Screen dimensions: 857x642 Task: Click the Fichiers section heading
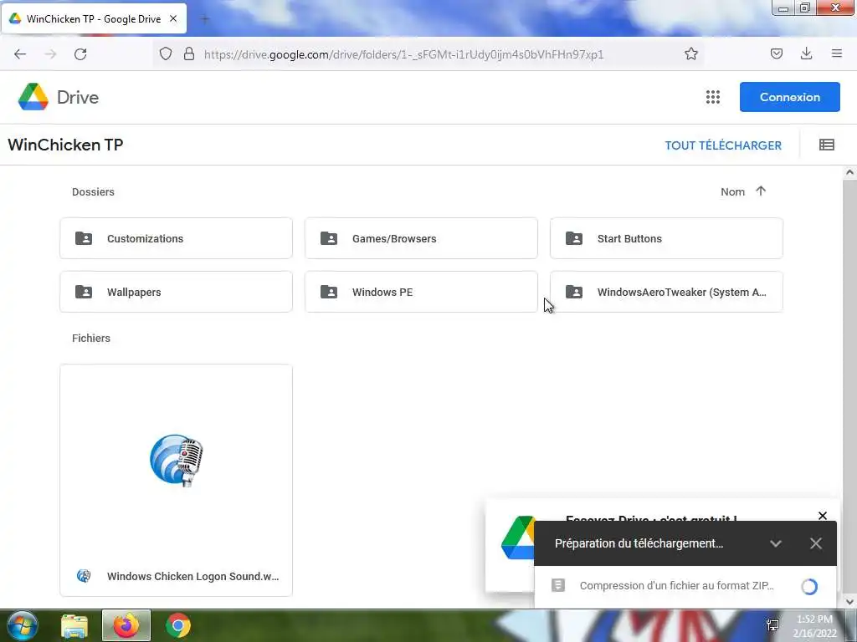tap(91, 338)
